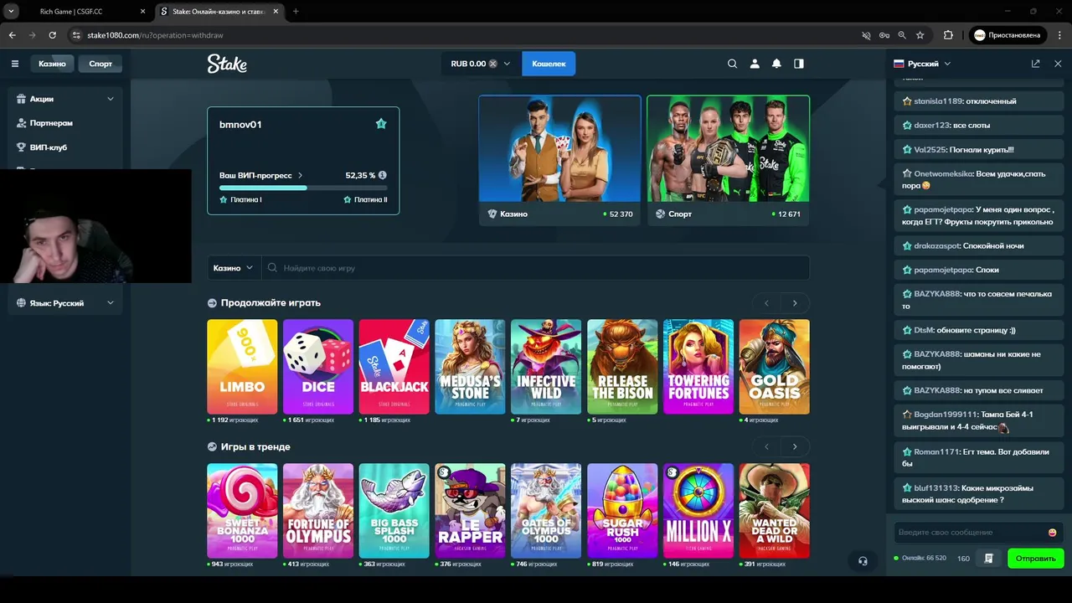The image size is (1072, 603).
Task: Close the chat panel
Action: 1058,64
